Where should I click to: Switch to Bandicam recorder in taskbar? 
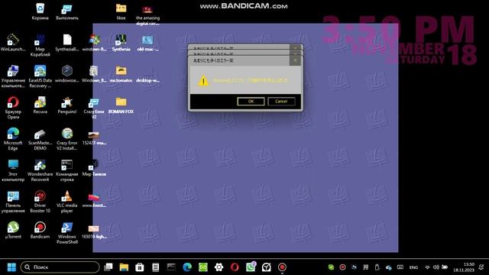click(282, 267)
